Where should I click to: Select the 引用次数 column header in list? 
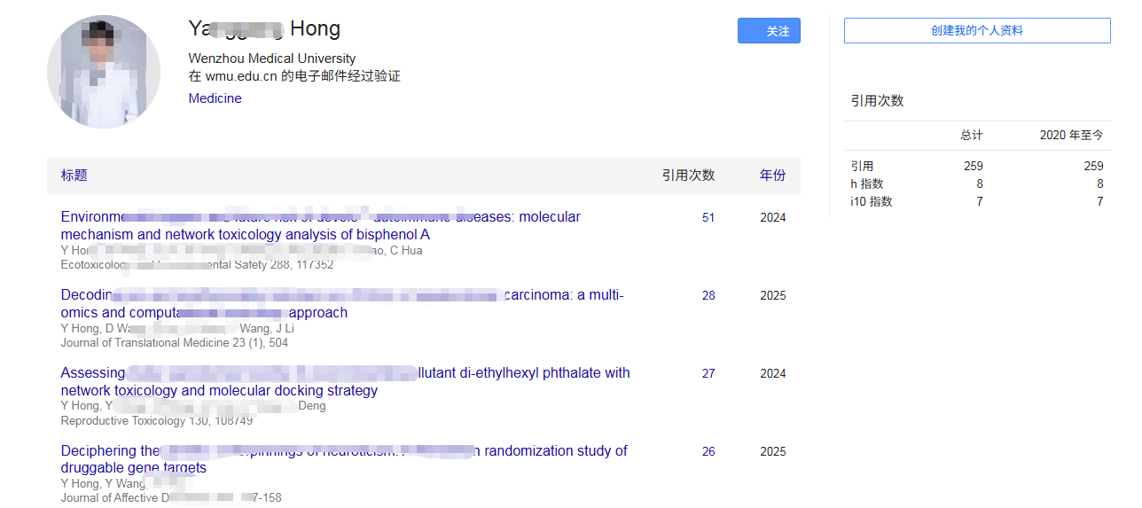(x=688, y=176)
